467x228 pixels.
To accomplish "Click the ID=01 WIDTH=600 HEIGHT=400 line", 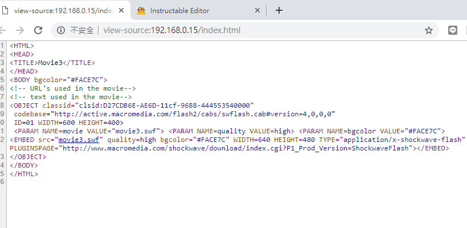I will pyautogui.click(x=68, y=123).
